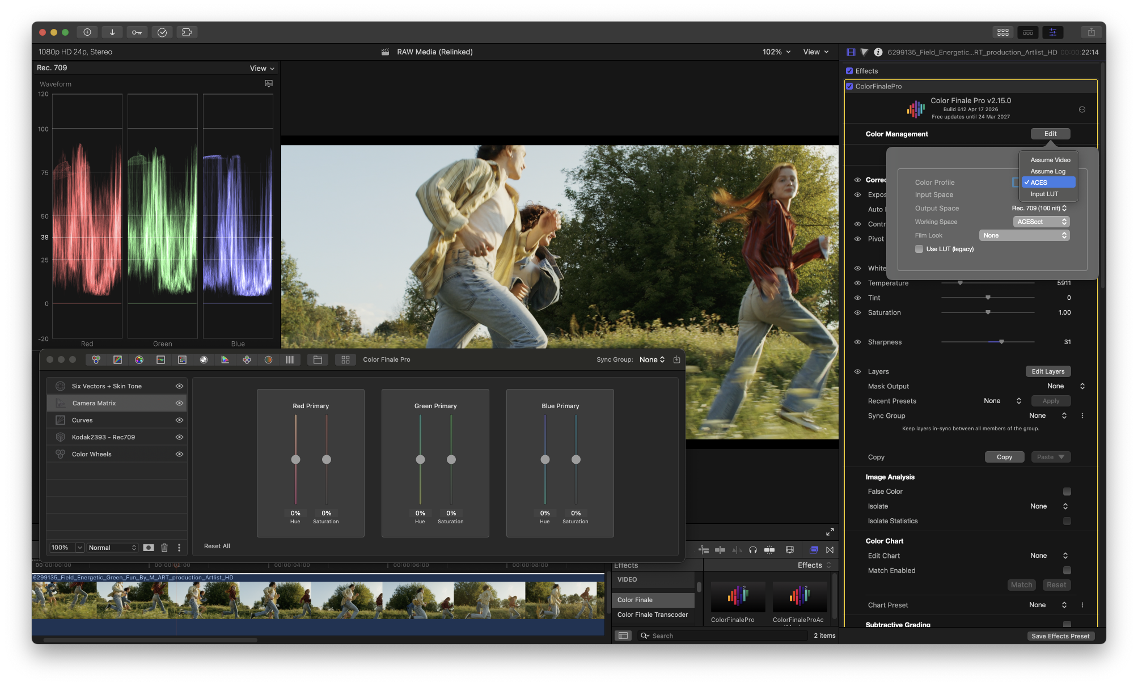Viewport: 1138px width, 686px height.
Task: Open the Working Space ACEScct dropdown
Action: [x=1041, y=222]
